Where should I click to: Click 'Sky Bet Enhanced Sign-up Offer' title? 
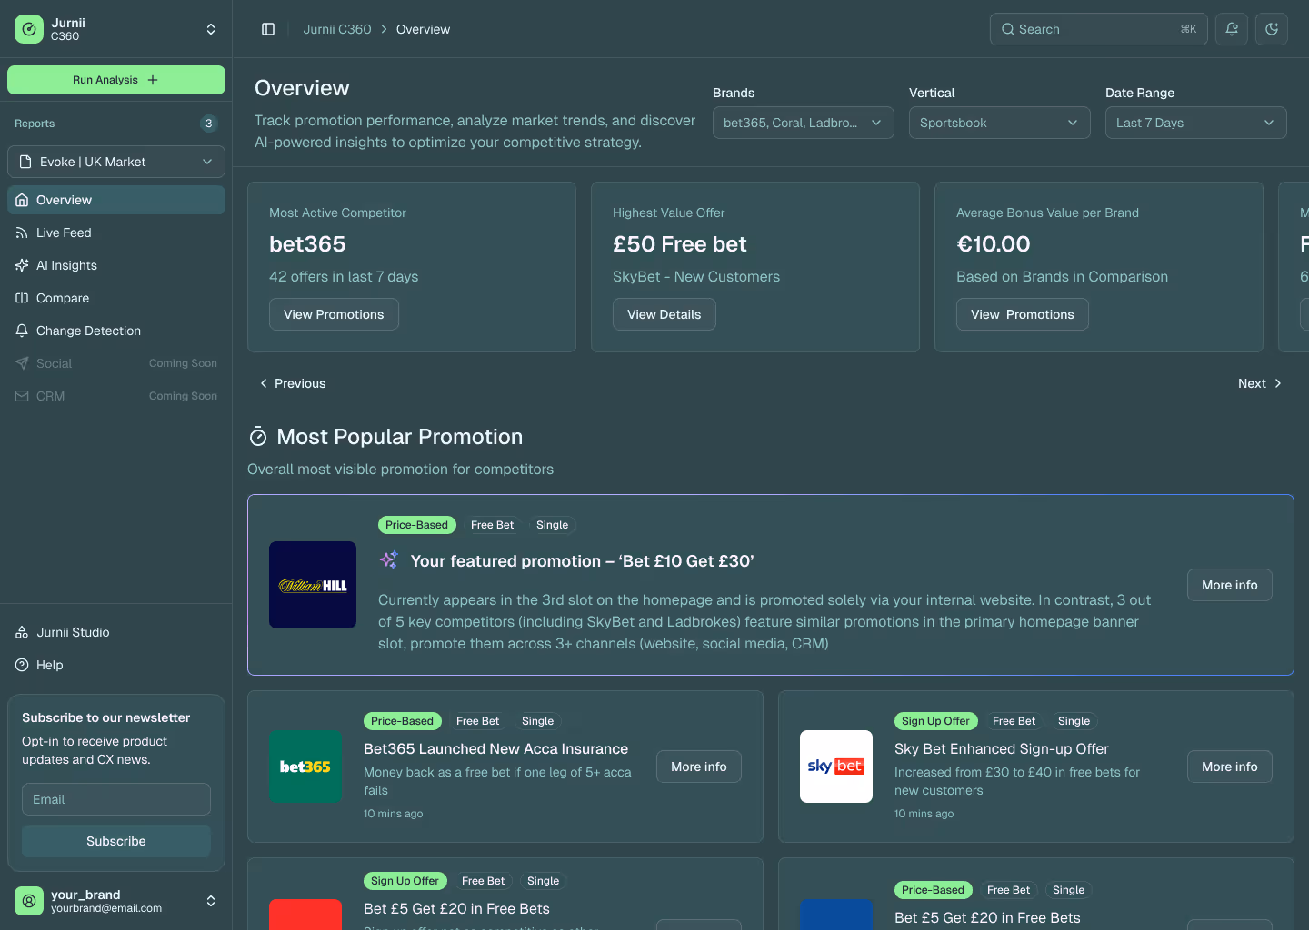pyautogui.click(x=1002, y=748)
